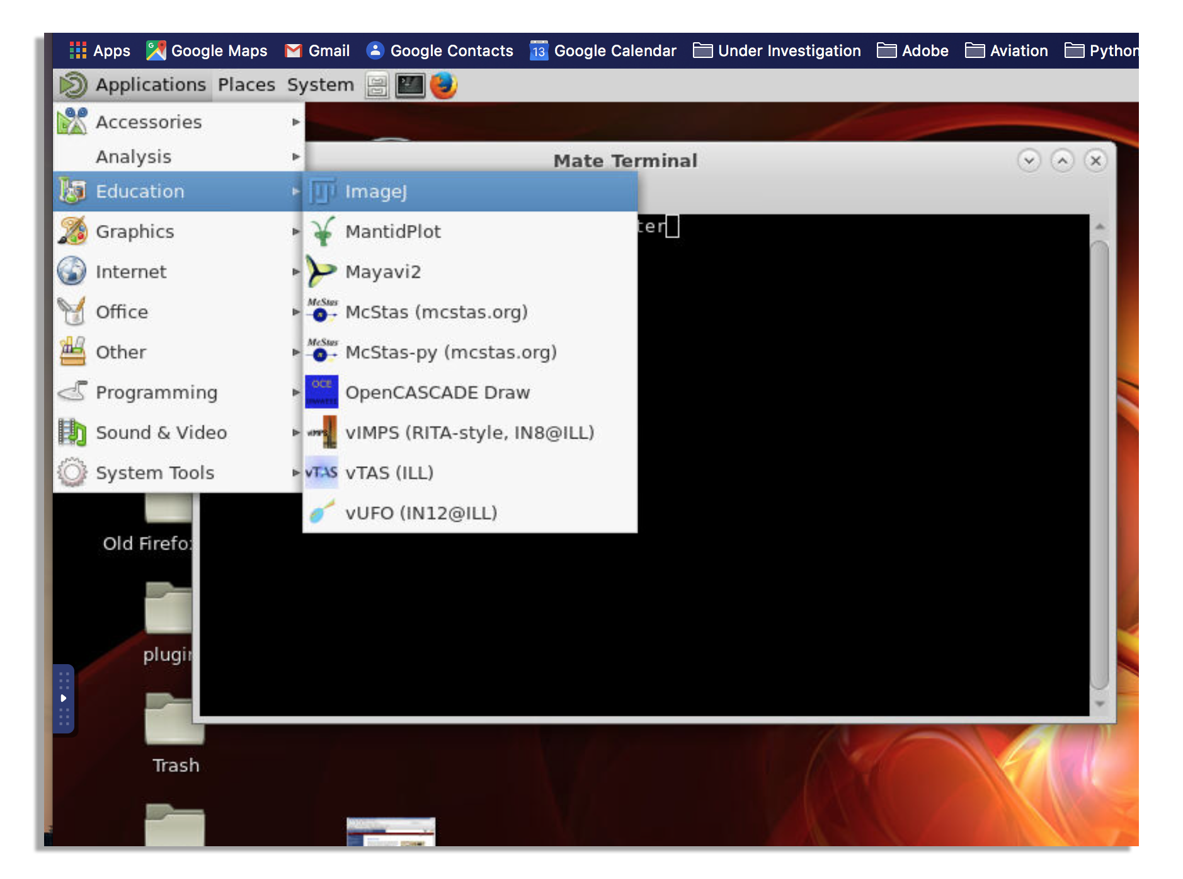Launch McStas-py (mcstas.org)

click(450, 352)
